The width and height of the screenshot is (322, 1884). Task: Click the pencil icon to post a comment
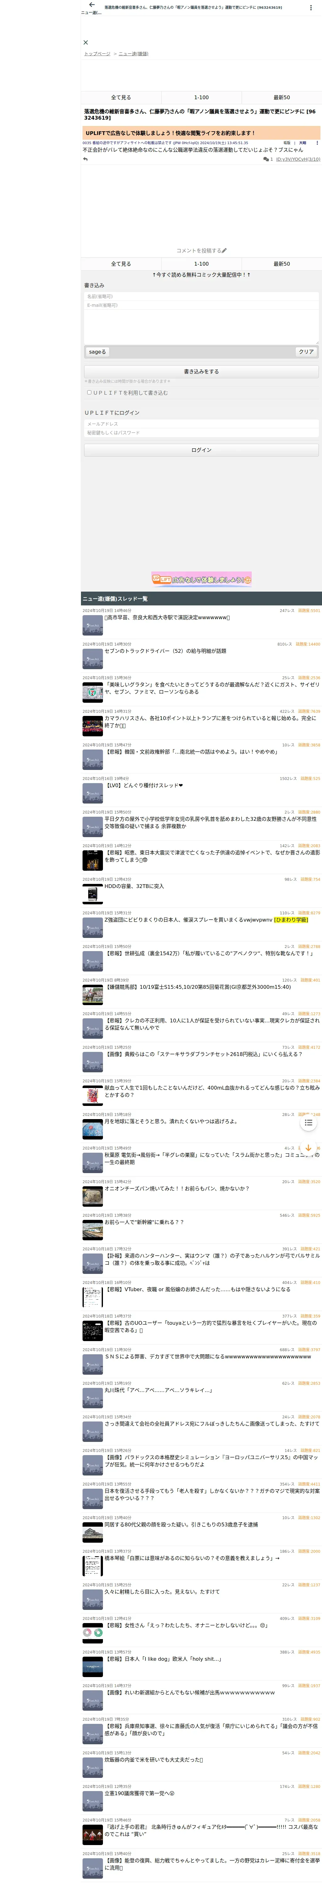tap(225, 251)
